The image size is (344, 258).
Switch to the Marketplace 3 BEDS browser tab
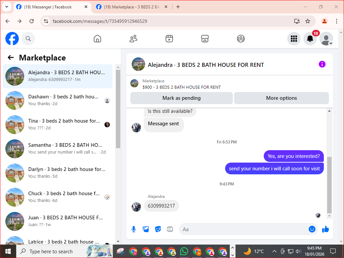(x=132, y=7)
